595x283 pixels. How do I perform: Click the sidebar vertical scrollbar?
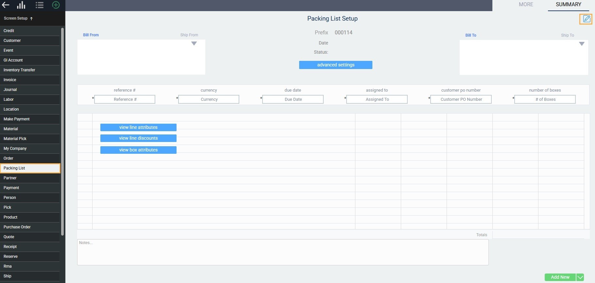coord(62,131)
